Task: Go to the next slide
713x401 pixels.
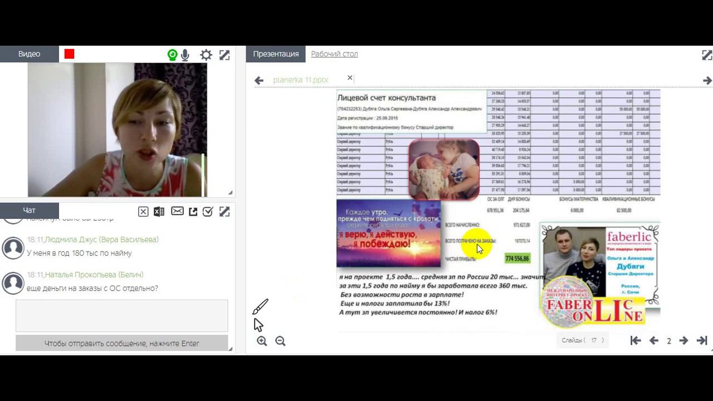Action: point(683,341)
